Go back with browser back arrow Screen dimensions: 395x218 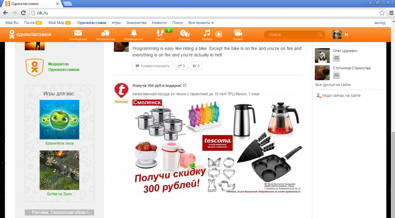point(5,13)
